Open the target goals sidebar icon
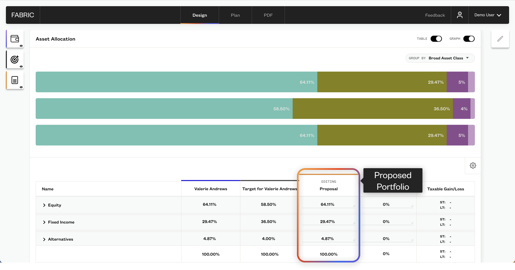The height and width of the screenshot is (270, 515). [x=15, y=59]
